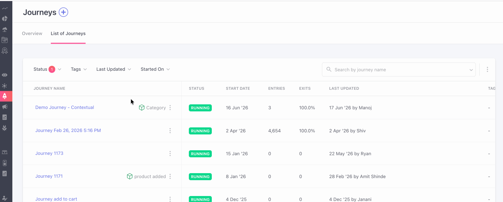Viewport: 503px width, 202px height.
Task: Open the Journey 1171 link
Action: click(x=49, y=176)
